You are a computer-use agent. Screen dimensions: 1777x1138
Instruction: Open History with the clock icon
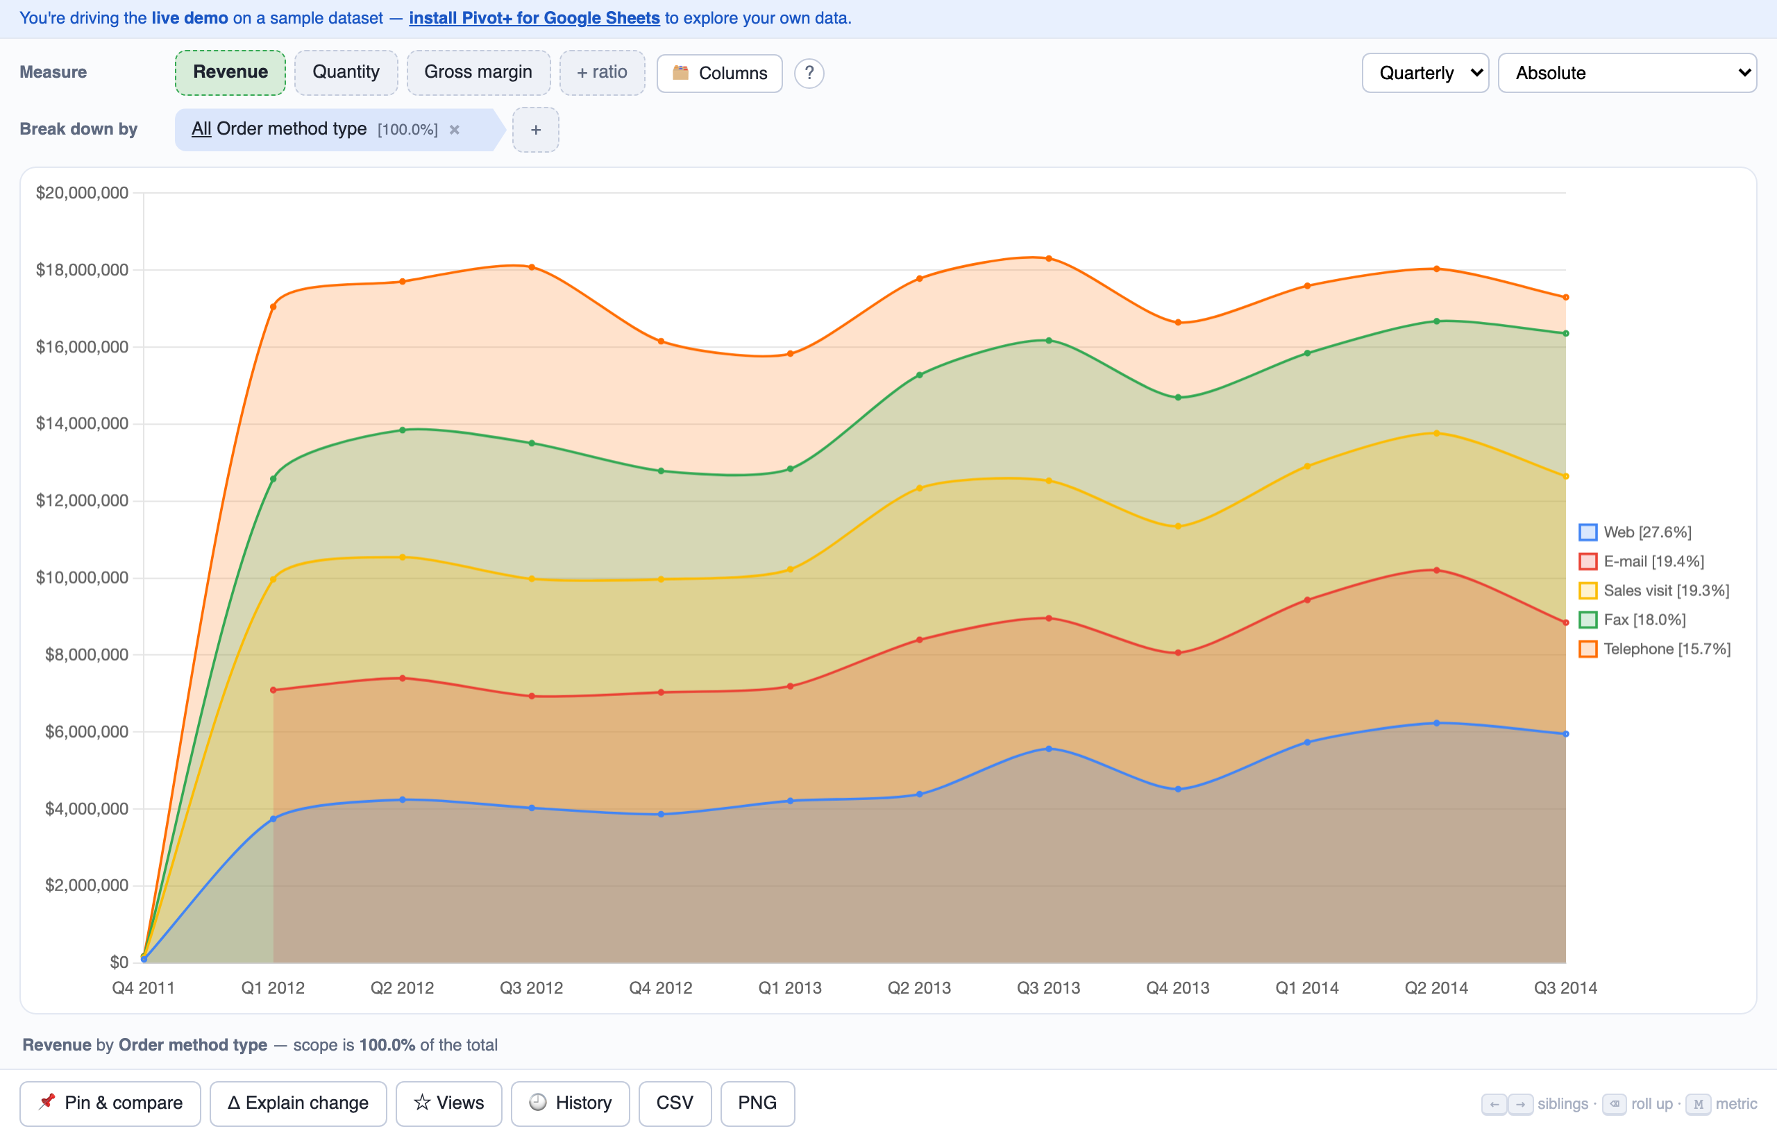570,1103
